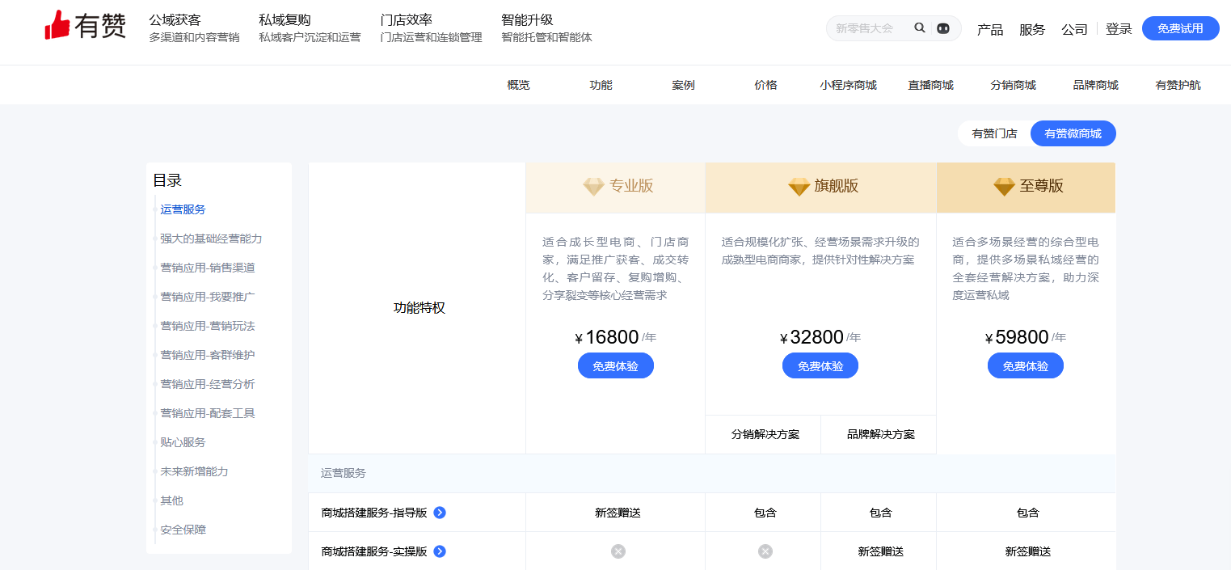Go to the 概览 tab

tap(518, 85)
